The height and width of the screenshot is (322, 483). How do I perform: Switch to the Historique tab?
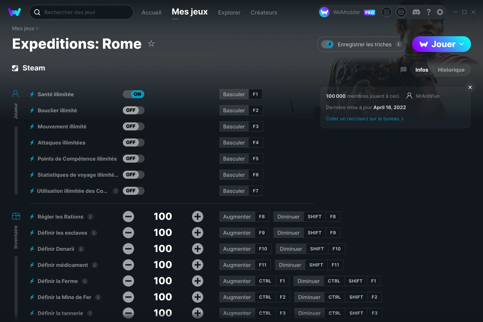pyautogui.click(x=451, y=70)
